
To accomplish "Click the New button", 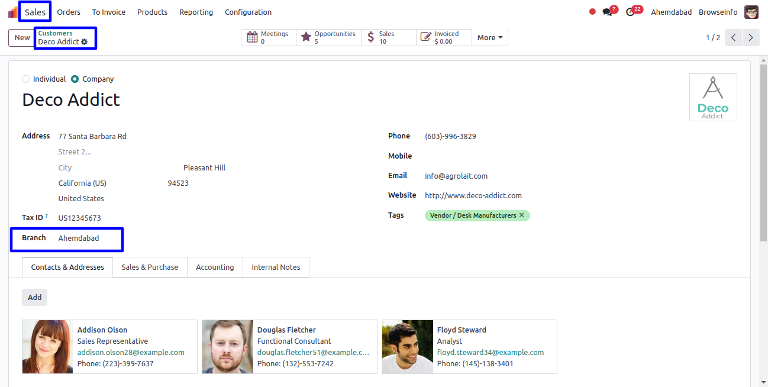I will coord(22,38).
